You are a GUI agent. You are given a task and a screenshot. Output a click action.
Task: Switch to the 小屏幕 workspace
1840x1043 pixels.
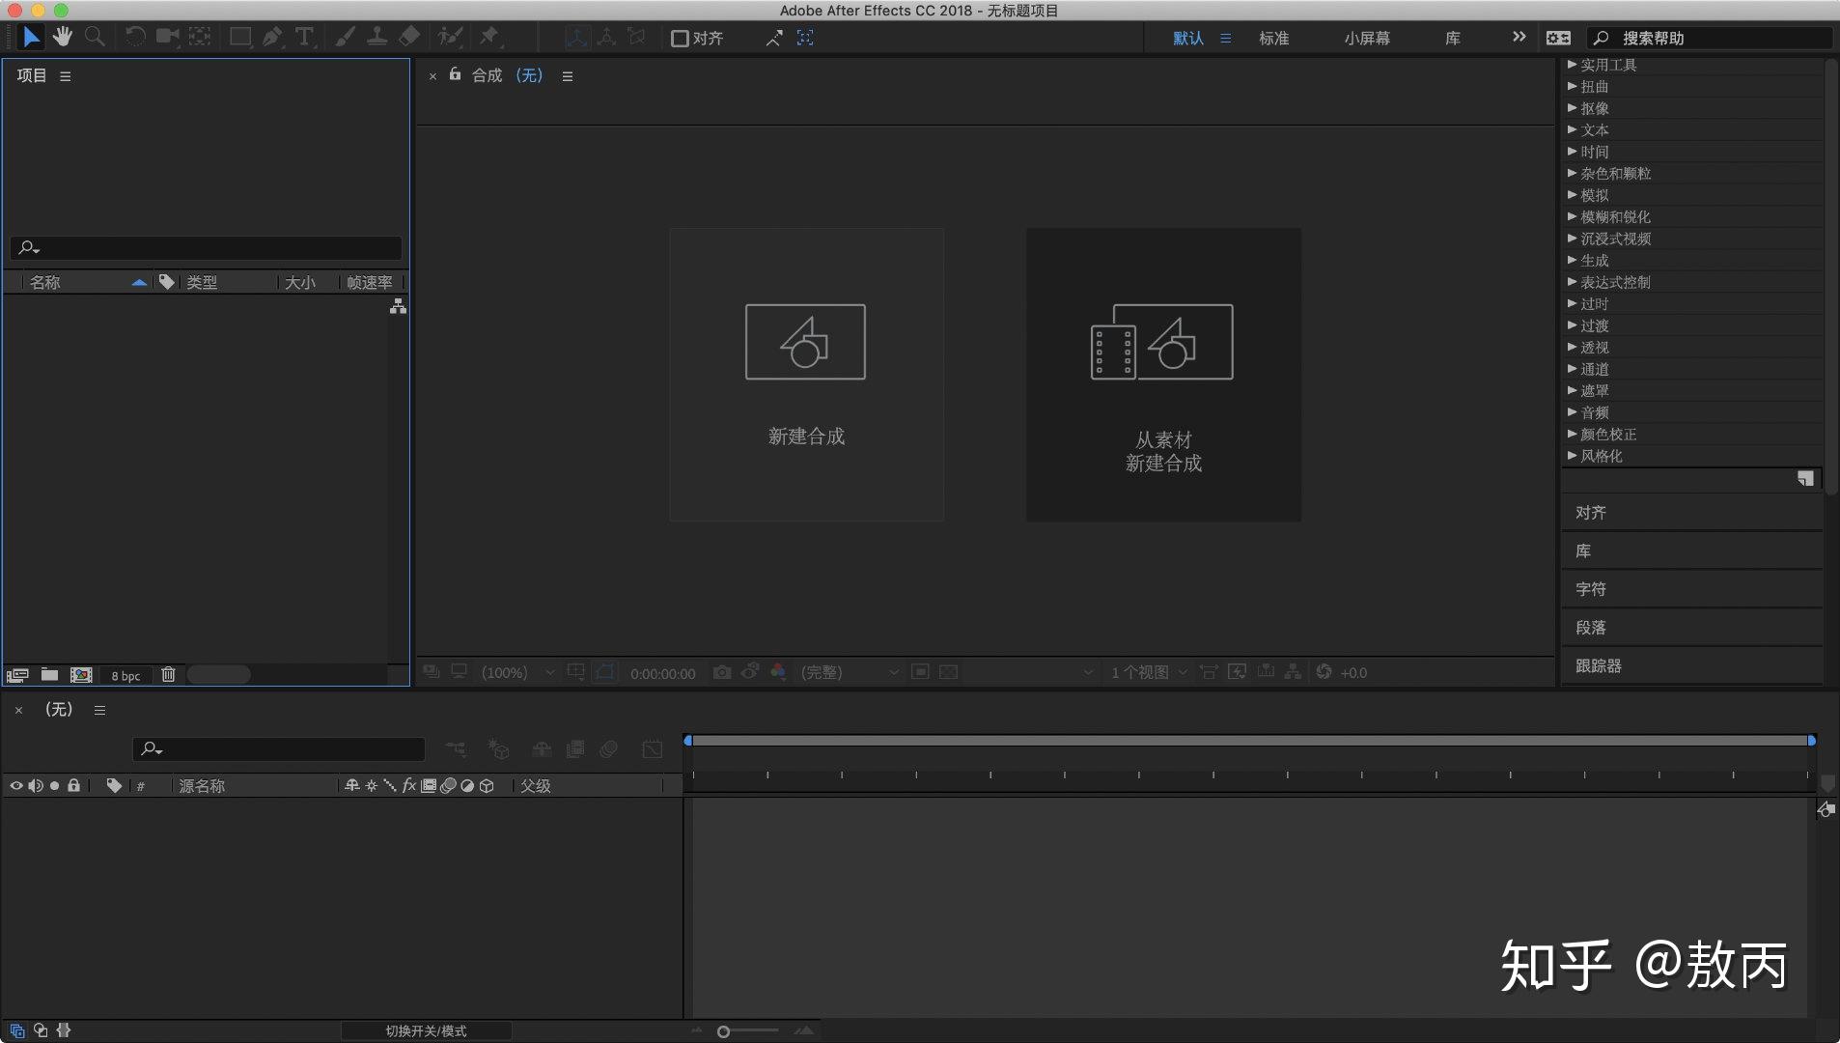(1367, 38)
